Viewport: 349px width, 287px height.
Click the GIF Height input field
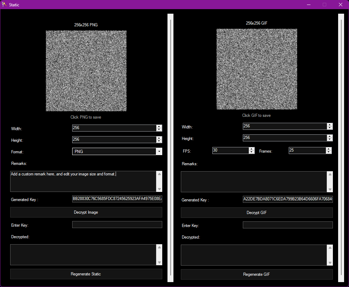[x=285, y=138]
